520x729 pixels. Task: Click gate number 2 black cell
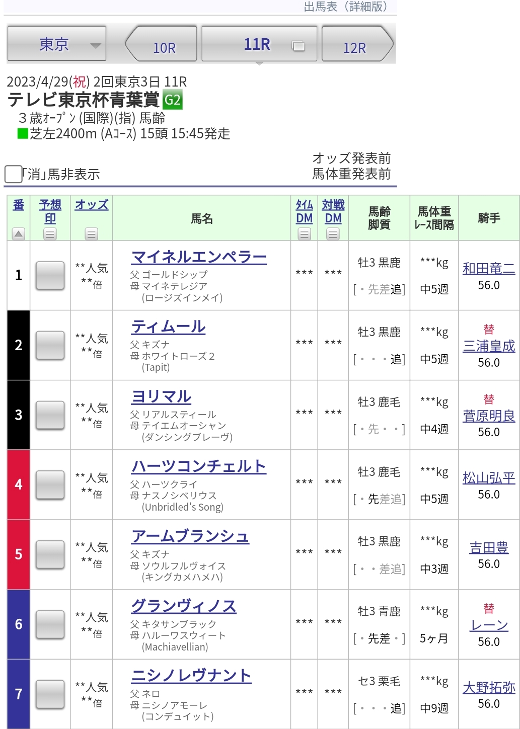click(19, 345)
